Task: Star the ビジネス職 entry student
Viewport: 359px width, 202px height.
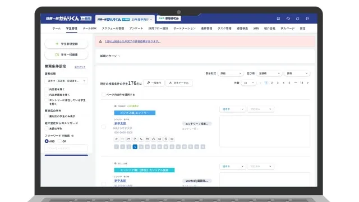Action: (x=116, y=139)
